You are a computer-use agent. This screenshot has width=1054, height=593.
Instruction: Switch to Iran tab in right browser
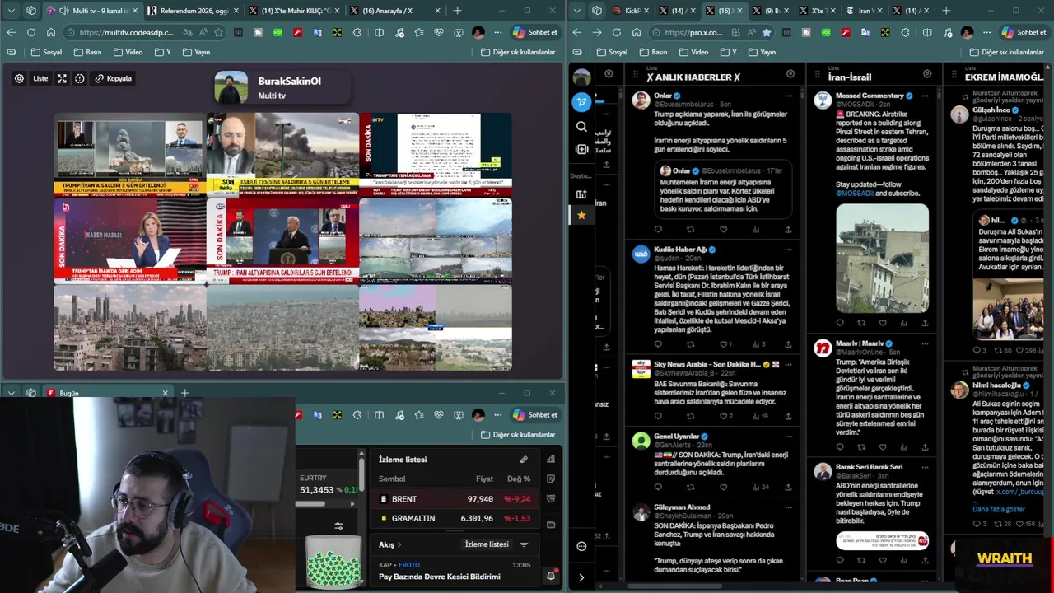point(866,11)
